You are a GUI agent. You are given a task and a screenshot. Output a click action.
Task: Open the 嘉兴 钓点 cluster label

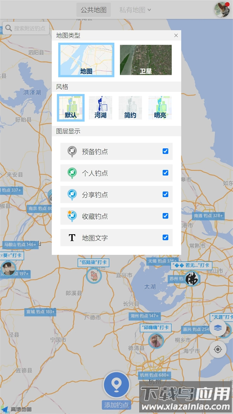(x=196, y=329)
